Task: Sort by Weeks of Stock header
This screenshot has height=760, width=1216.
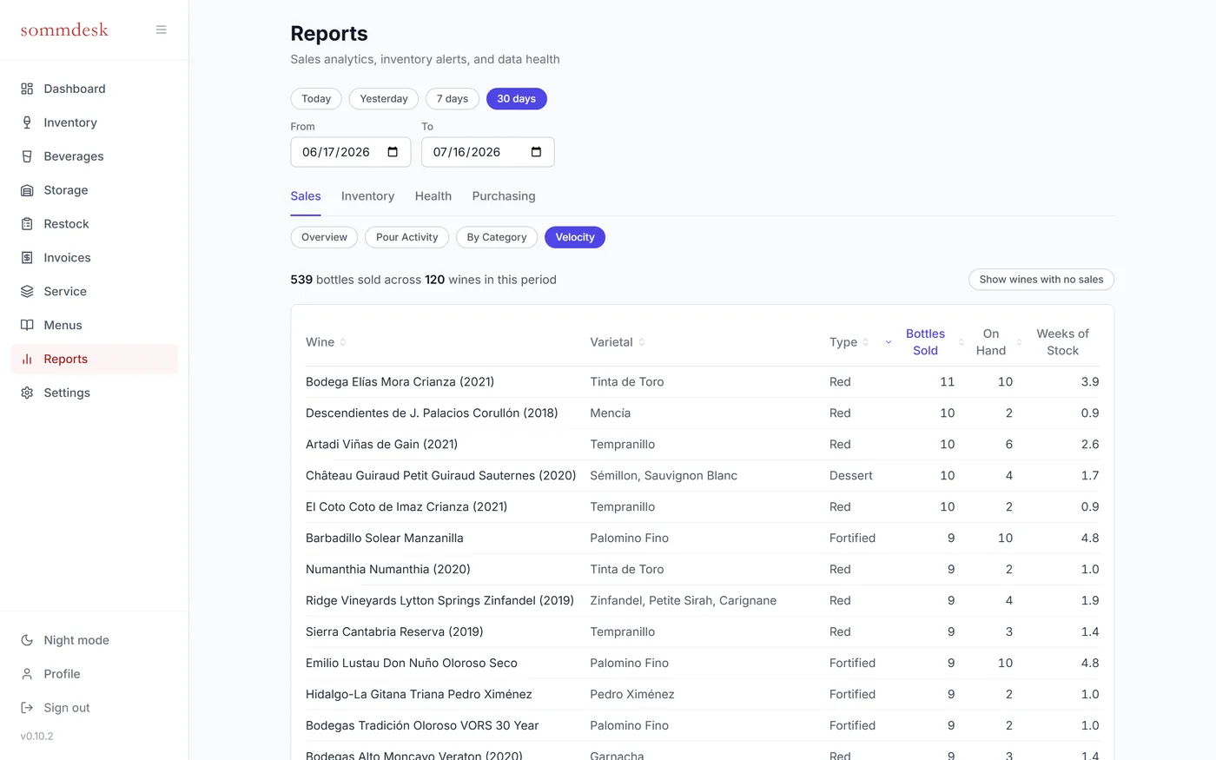Action: tap(1062, 342)
